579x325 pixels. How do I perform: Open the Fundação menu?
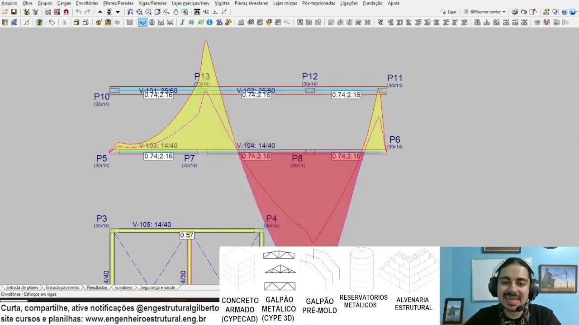click(x=372, y=3)
